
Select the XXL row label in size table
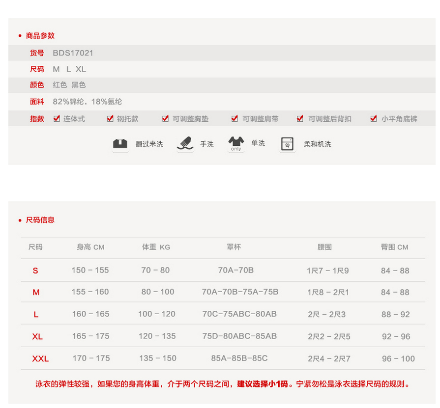pyautogui.click(x=40, y=359)
